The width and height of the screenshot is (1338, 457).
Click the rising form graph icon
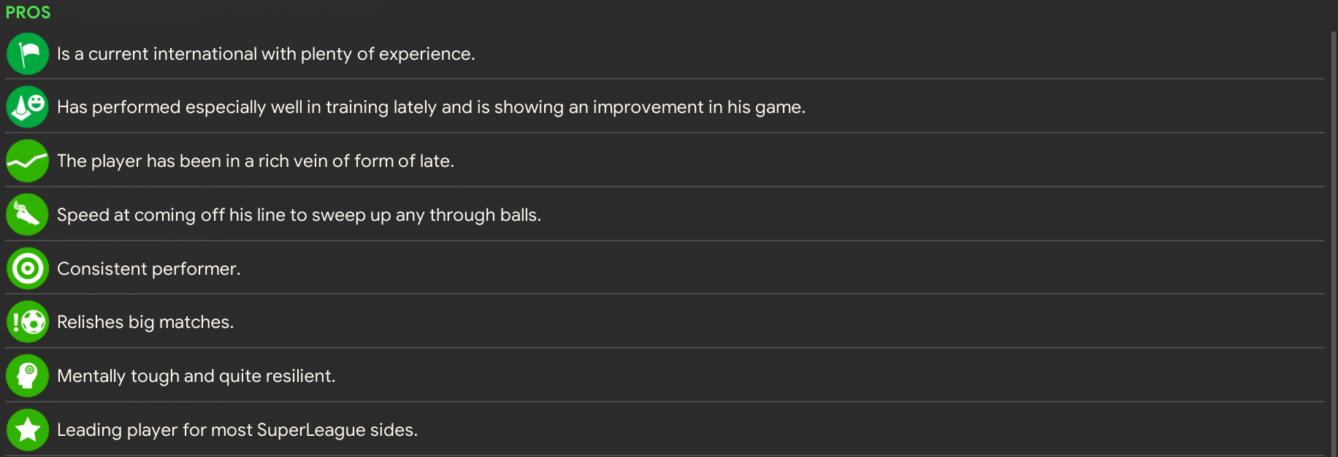28,161
